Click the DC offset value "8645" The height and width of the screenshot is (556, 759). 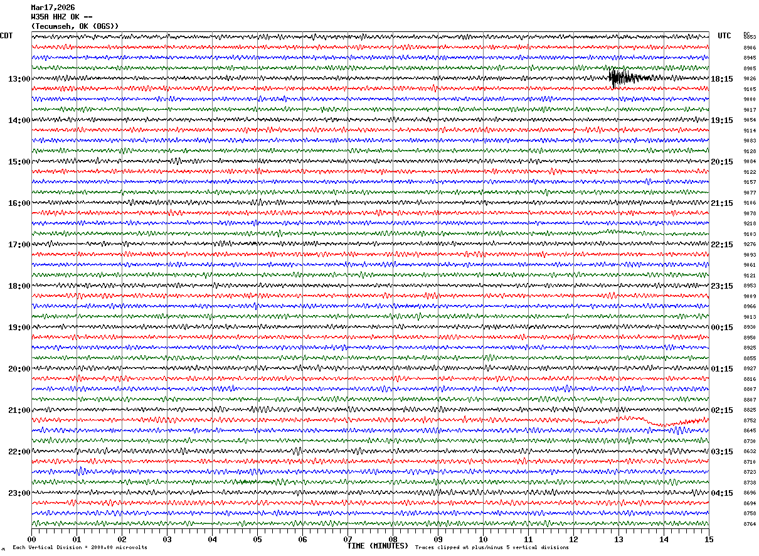(750, 431)
